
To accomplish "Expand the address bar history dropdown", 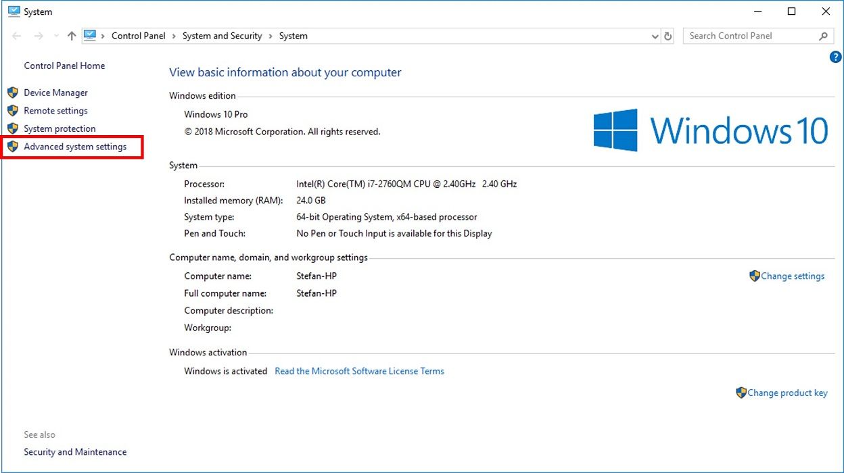I will point(655,36).
